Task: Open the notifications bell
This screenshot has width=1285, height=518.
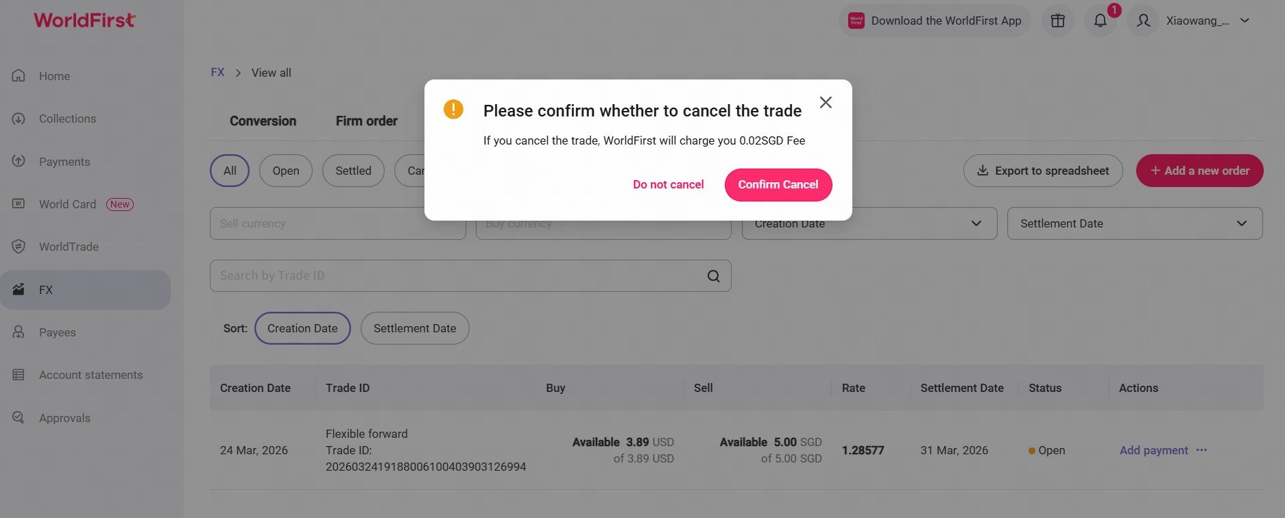Action: coord(1100,21)
